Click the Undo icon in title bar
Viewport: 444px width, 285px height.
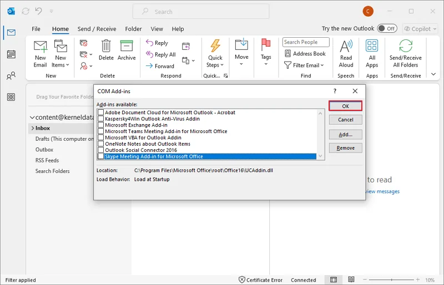tap(38, 11)
